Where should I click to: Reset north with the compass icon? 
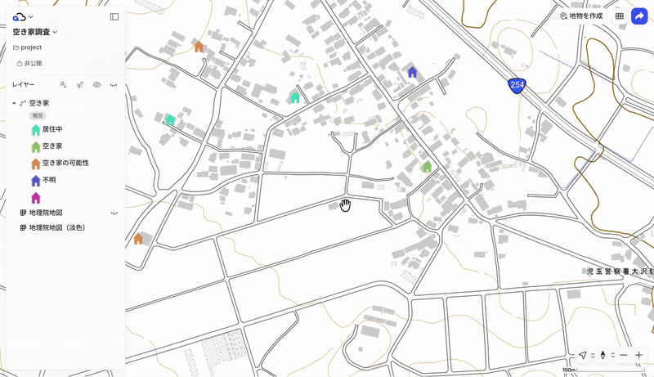click(602, 355)
